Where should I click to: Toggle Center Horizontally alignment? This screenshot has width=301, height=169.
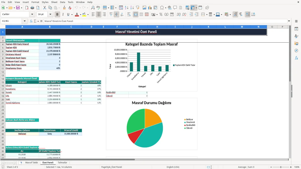tap(99, 15)
